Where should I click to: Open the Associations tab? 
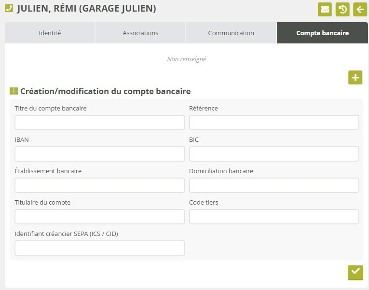point(140,33)
